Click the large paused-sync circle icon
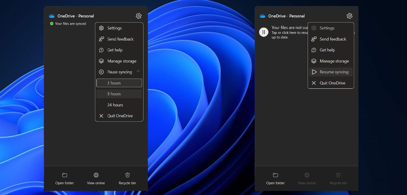This screenshot has height=195, width=407. (x=264, y=32)
